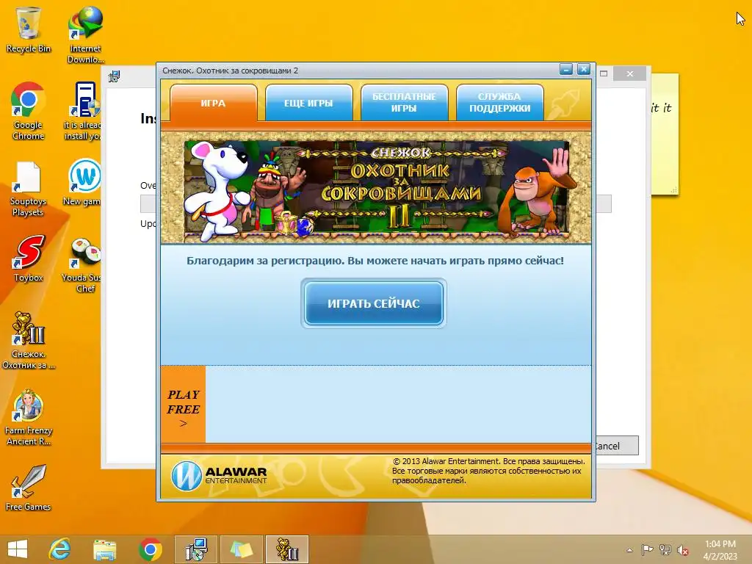Select the БЕСПЛАТНЫЕ ИГРЫ tab

pyautogui.click(x=404, y=103)
